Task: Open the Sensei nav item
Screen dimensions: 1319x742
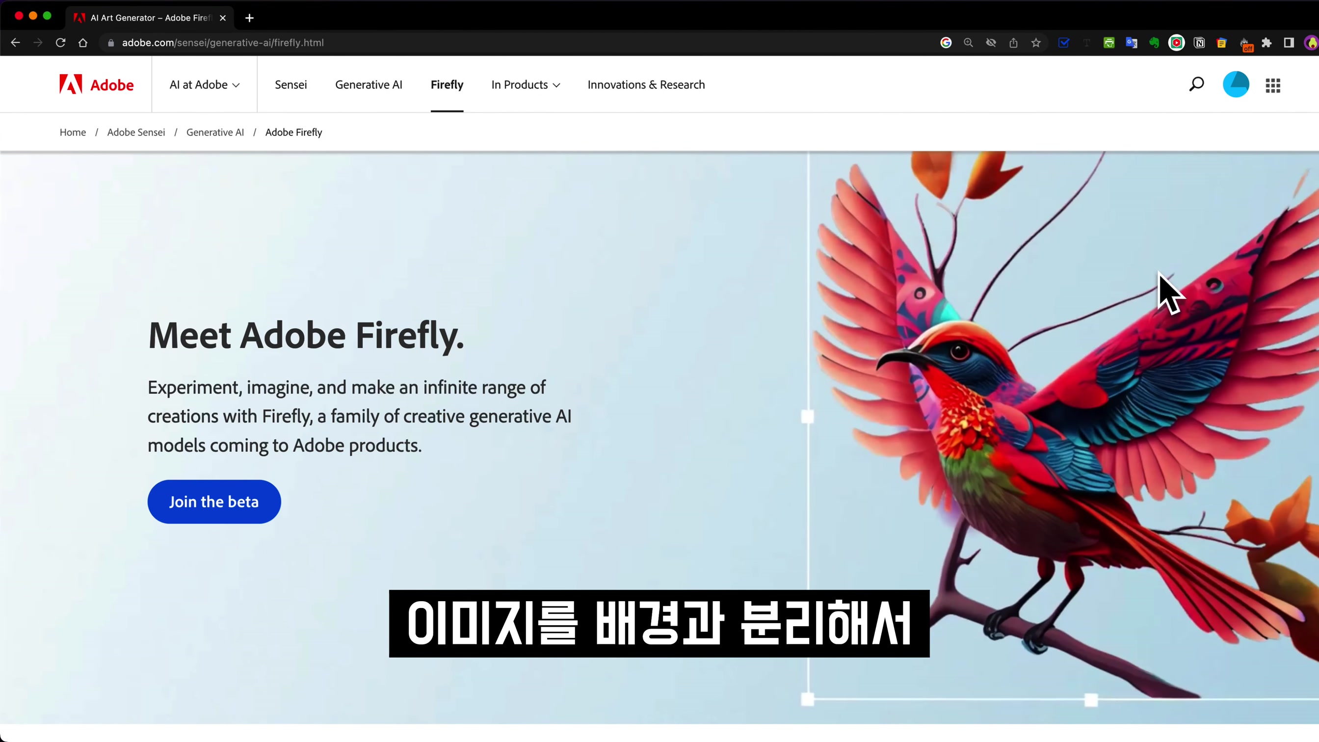Action: pyautogui.click(x=291, y=84)
